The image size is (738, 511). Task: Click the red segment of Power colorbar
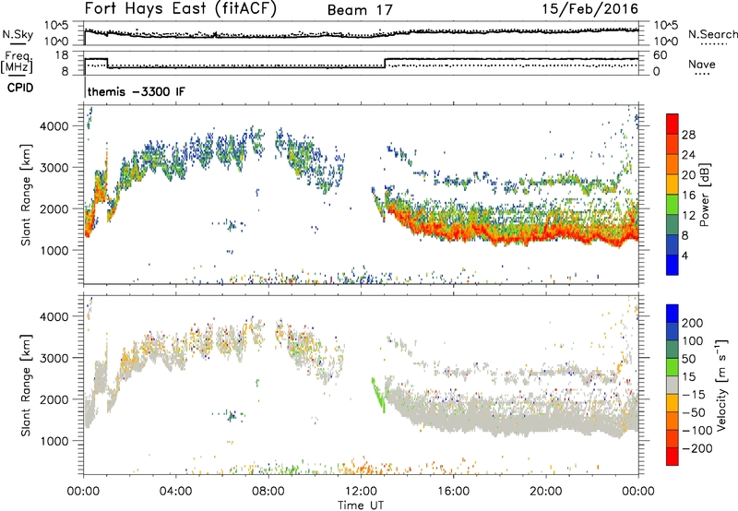pyautogui.click(x=673, y=124)
